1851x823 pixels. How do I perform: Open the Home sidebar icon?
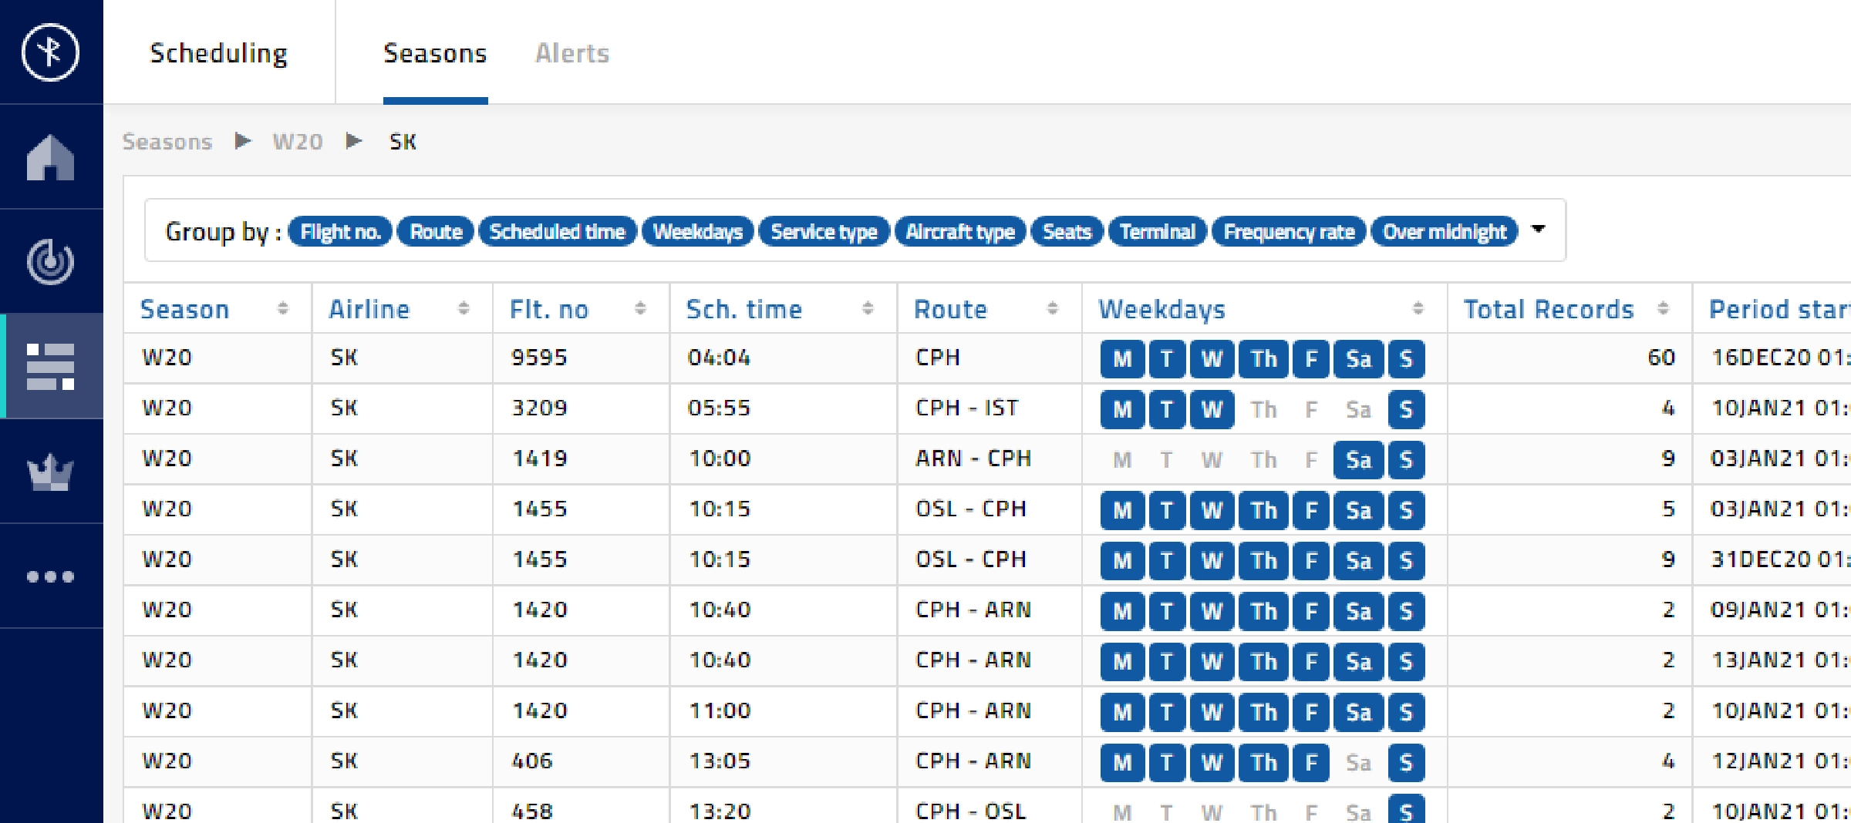point(50,157)
